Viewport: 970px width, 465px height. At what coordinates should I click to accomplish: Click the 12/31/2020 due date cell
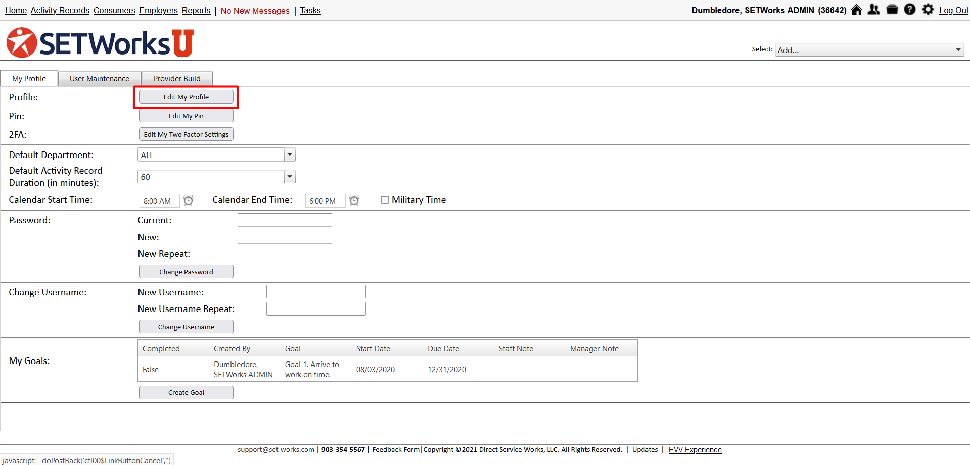point(447,370)
